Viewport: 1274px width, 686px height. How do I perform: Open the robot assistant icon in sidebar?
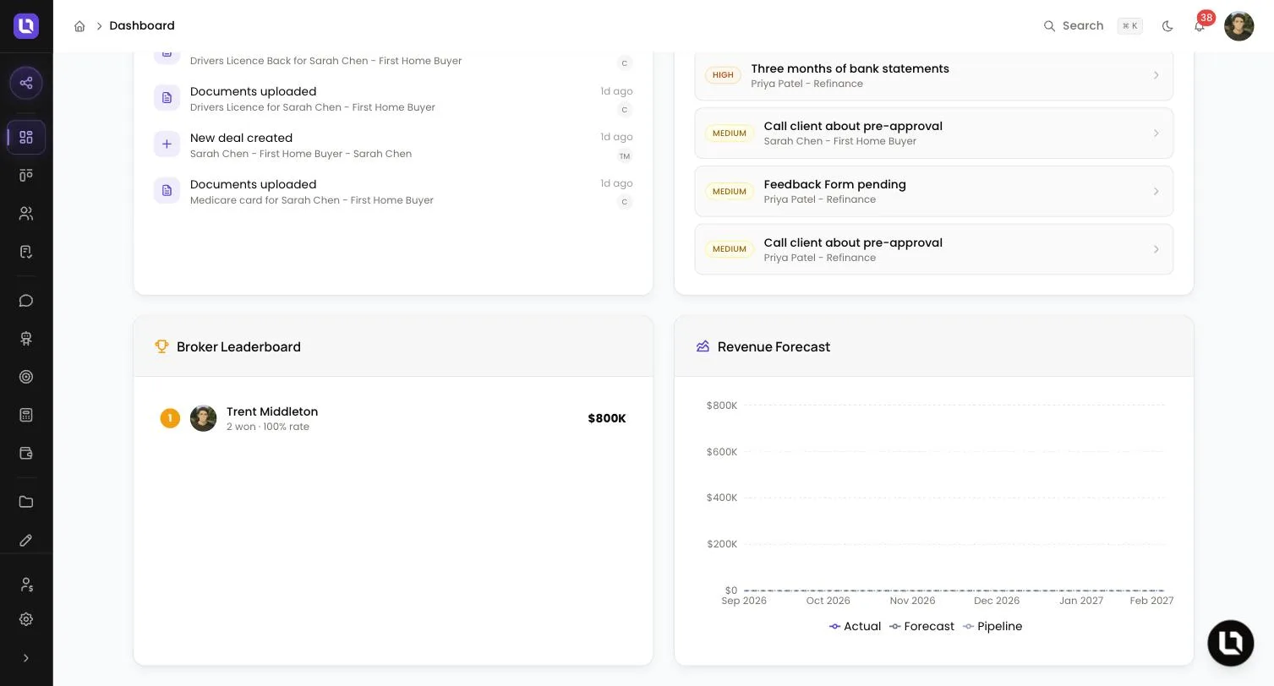(26, 339)
